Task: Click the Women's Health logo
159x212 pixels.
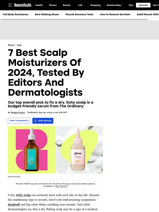Action: [x=22, y=5]
